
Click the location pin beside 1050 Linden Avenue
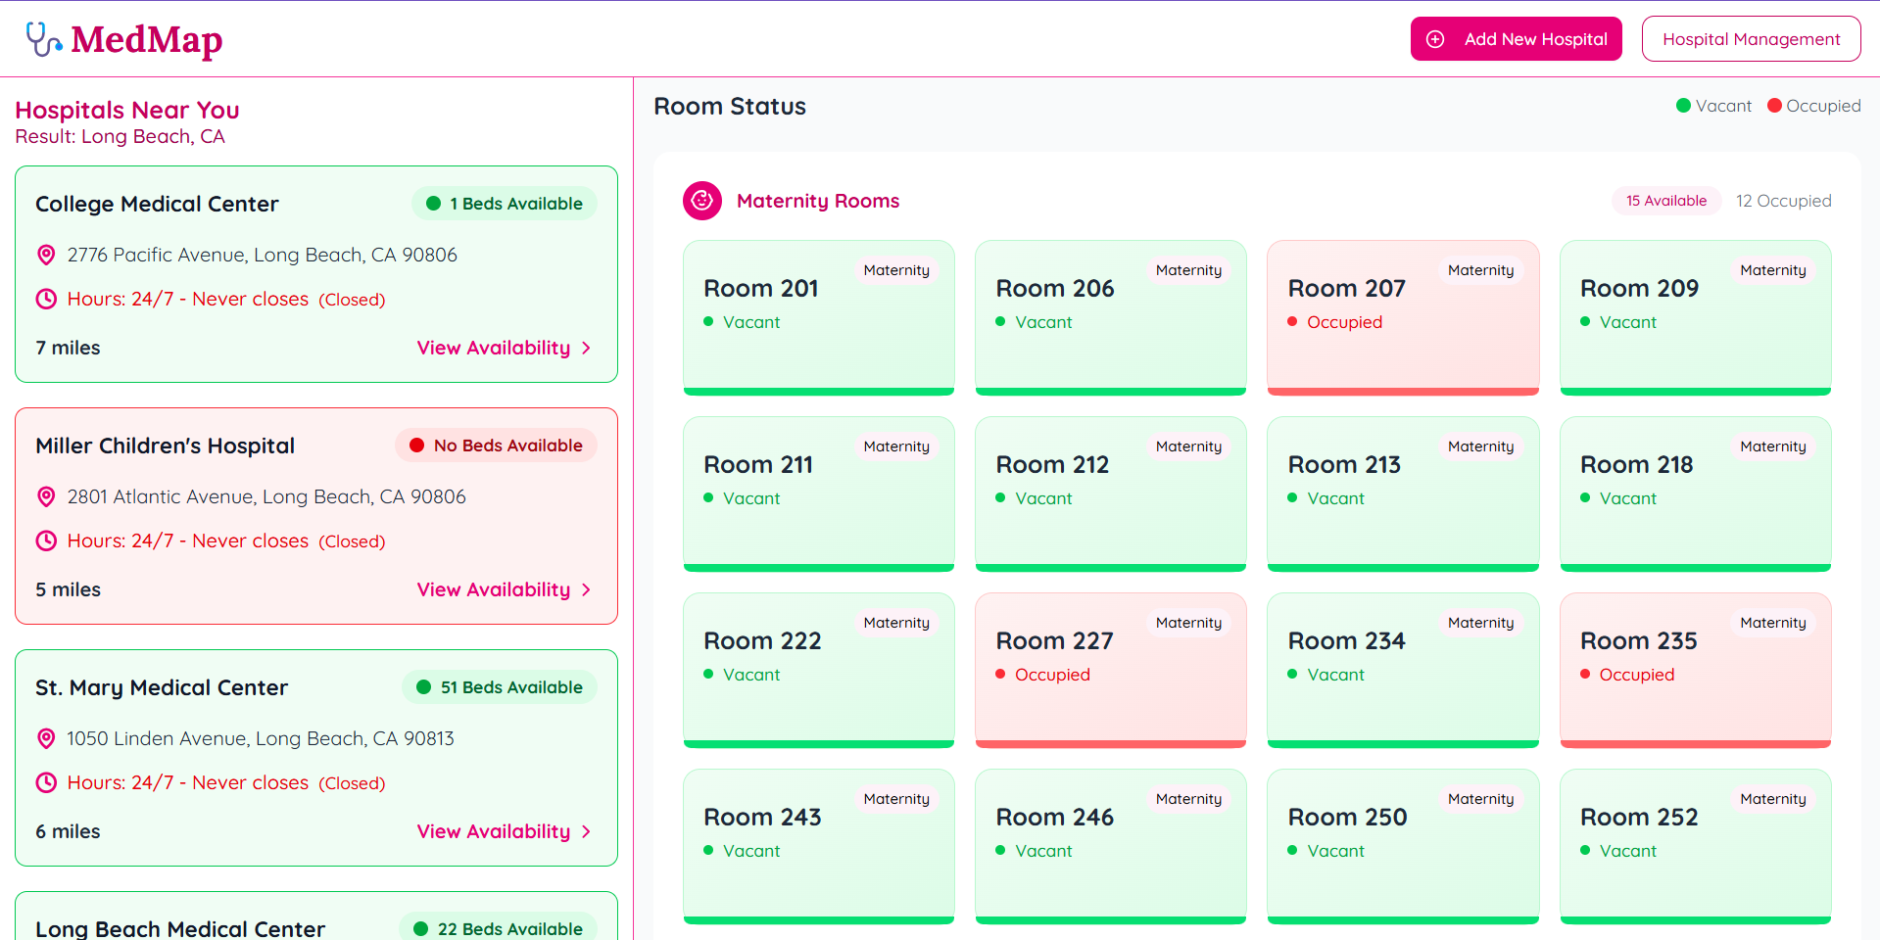pos(46,738)
